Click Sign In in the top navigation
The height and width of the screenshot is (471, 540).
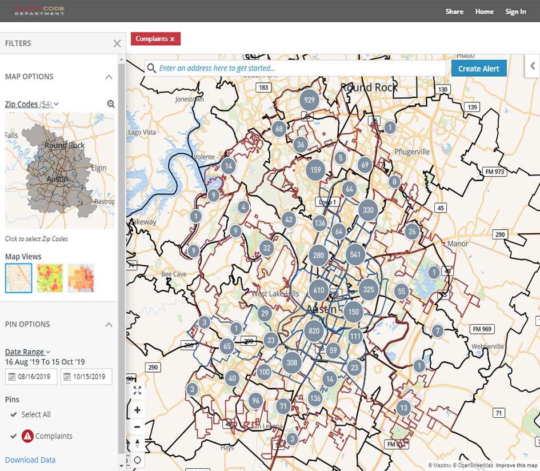[515, 11]
